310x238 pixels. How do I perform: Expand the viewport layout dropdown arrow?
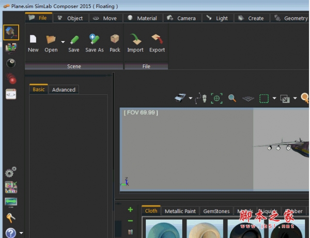295,98
